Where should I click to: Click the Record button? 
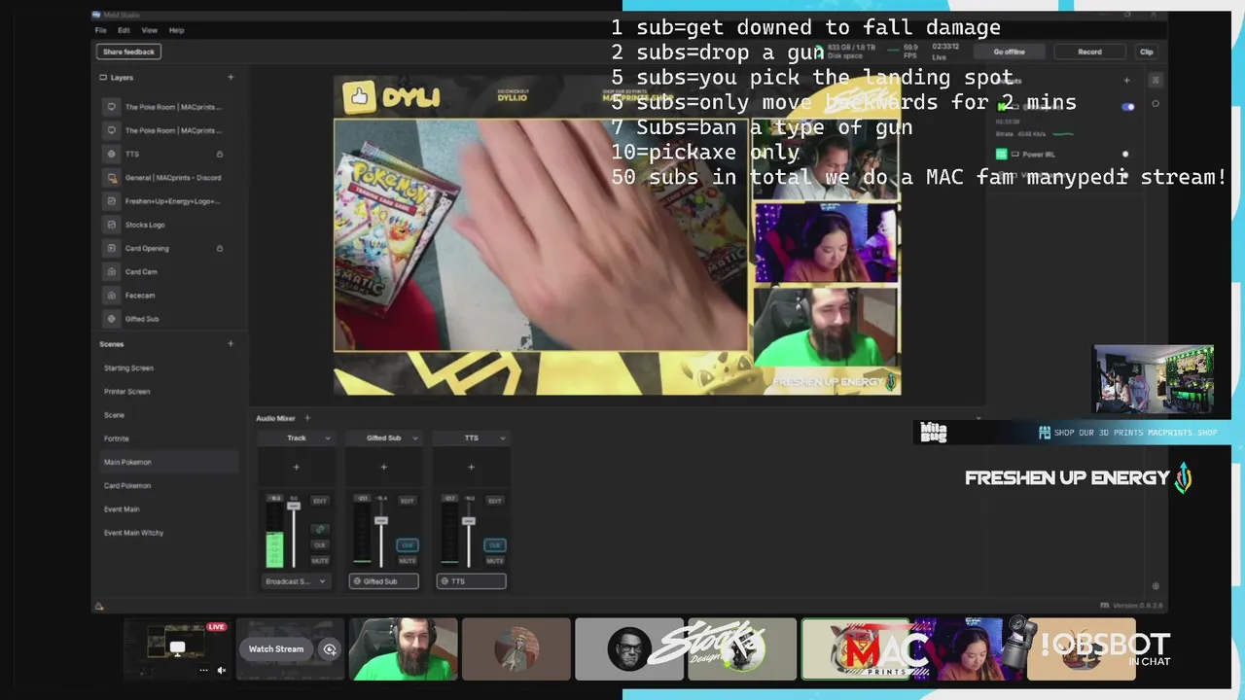point(1089,52)
